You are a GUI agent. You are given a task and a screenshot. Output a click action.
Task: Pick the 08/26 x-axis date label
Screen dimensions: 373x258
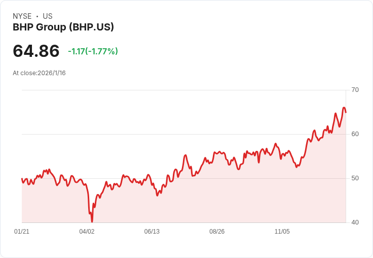(x=217, y=232)
